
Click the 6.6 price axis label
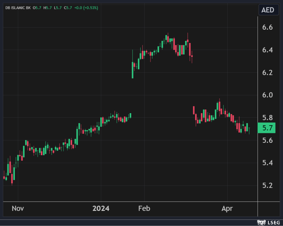(x=267, y=28)
